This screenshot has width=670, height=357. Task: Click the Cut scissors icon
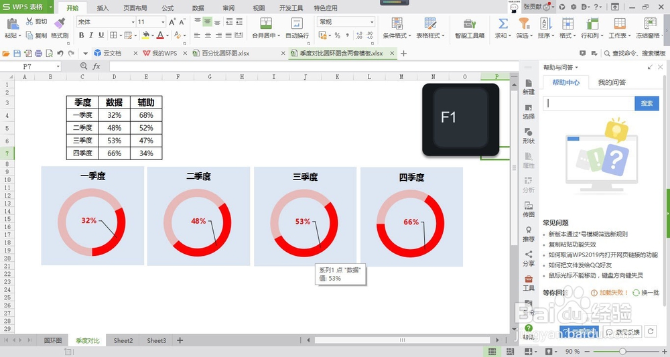tap(29, 21)
